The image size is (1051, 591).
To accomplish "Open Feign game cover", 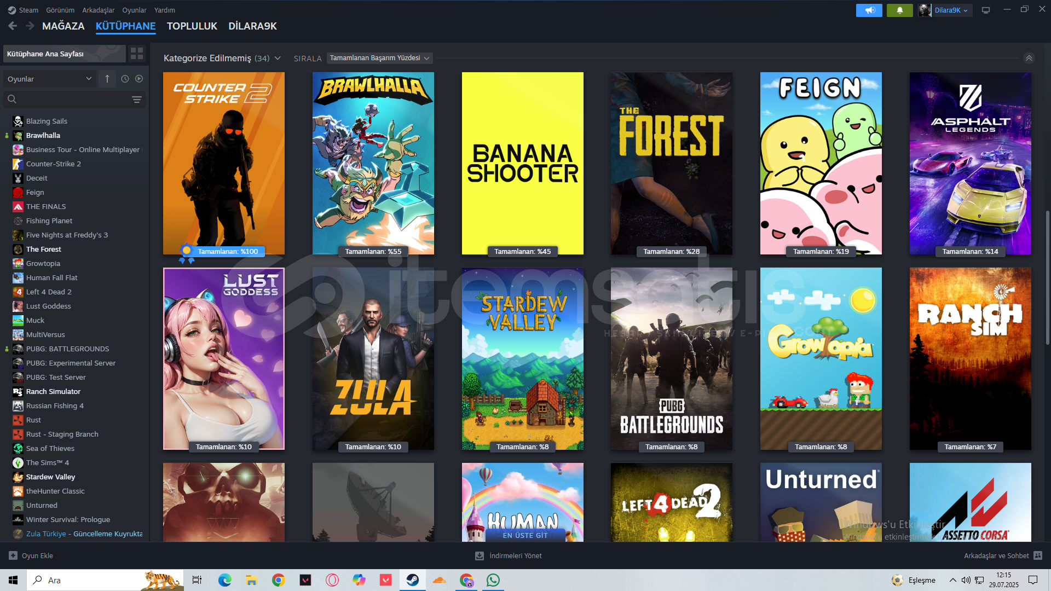I will coord(821,163).
